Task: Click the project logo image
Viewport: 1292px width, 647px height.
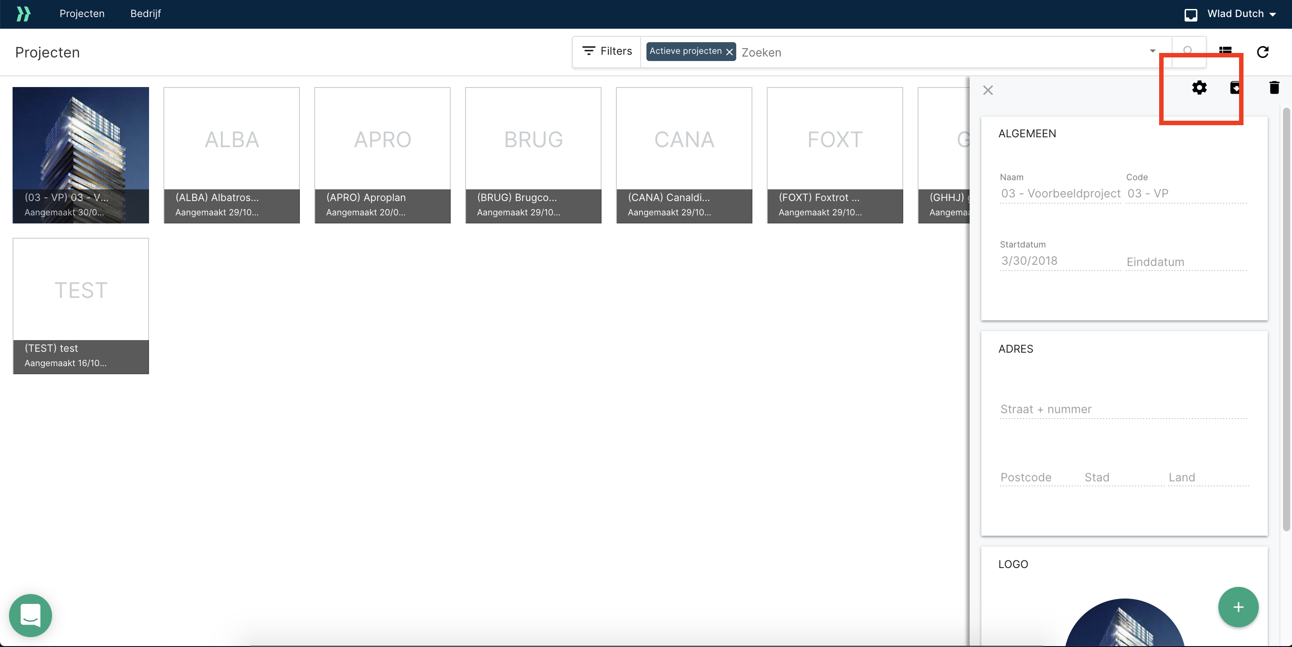Action: point(1125,622)
